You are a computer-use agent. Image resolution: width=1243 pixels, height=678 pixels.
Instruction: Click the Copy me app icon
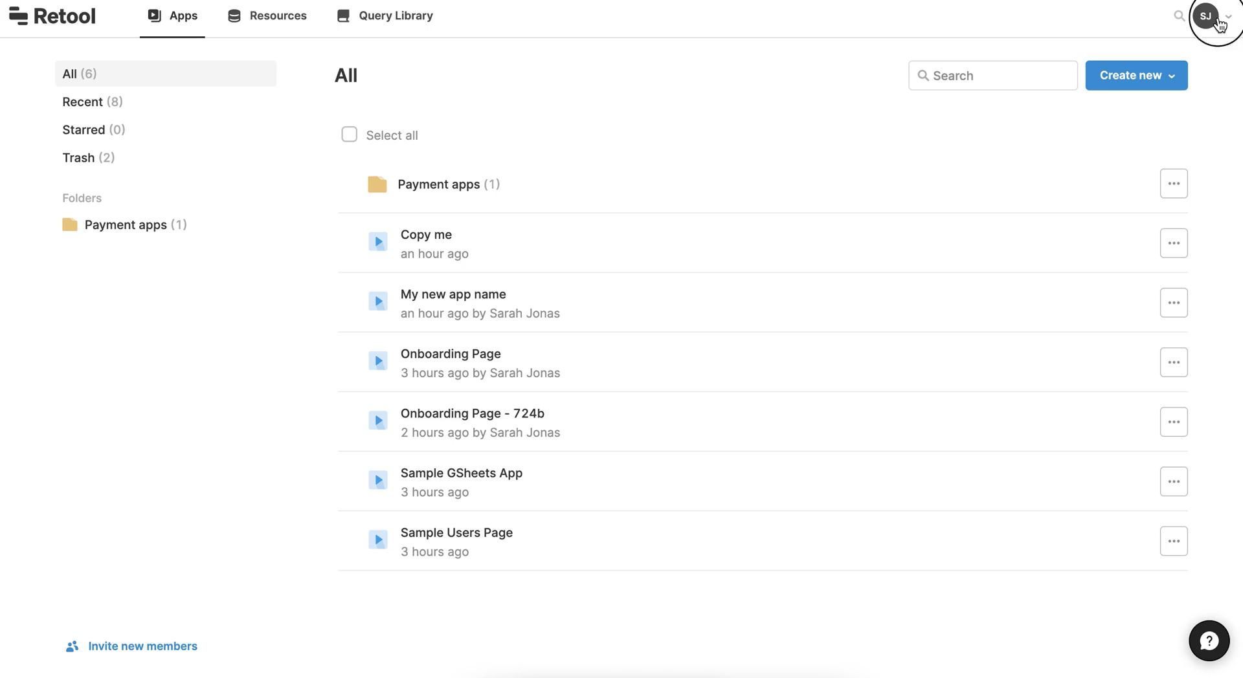[377, 242]
